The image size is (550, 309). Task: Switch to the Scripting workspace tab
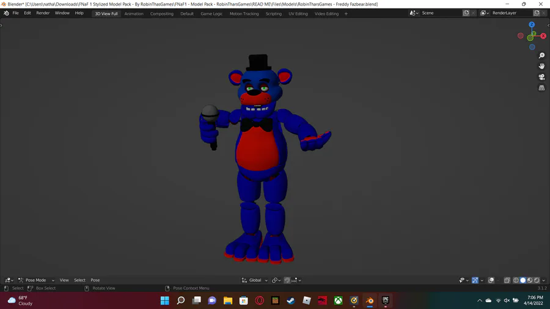[274, 13]
